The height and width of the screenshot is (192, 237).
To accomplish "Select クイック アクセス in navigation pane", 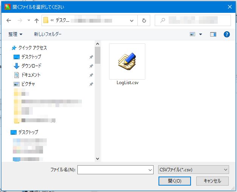I will tap(32, 48).
